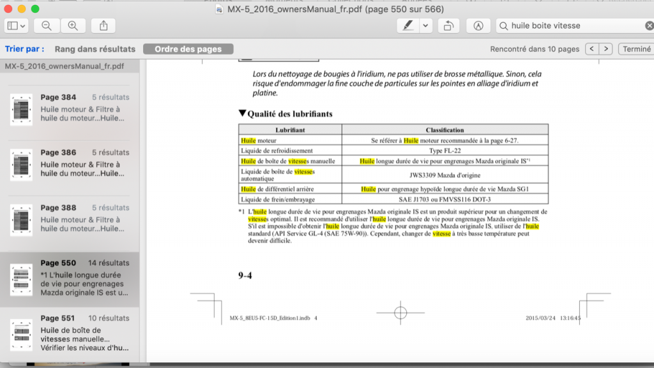
Task: Click the magnifying glass search icon
Action: click(x=504, y=26)
